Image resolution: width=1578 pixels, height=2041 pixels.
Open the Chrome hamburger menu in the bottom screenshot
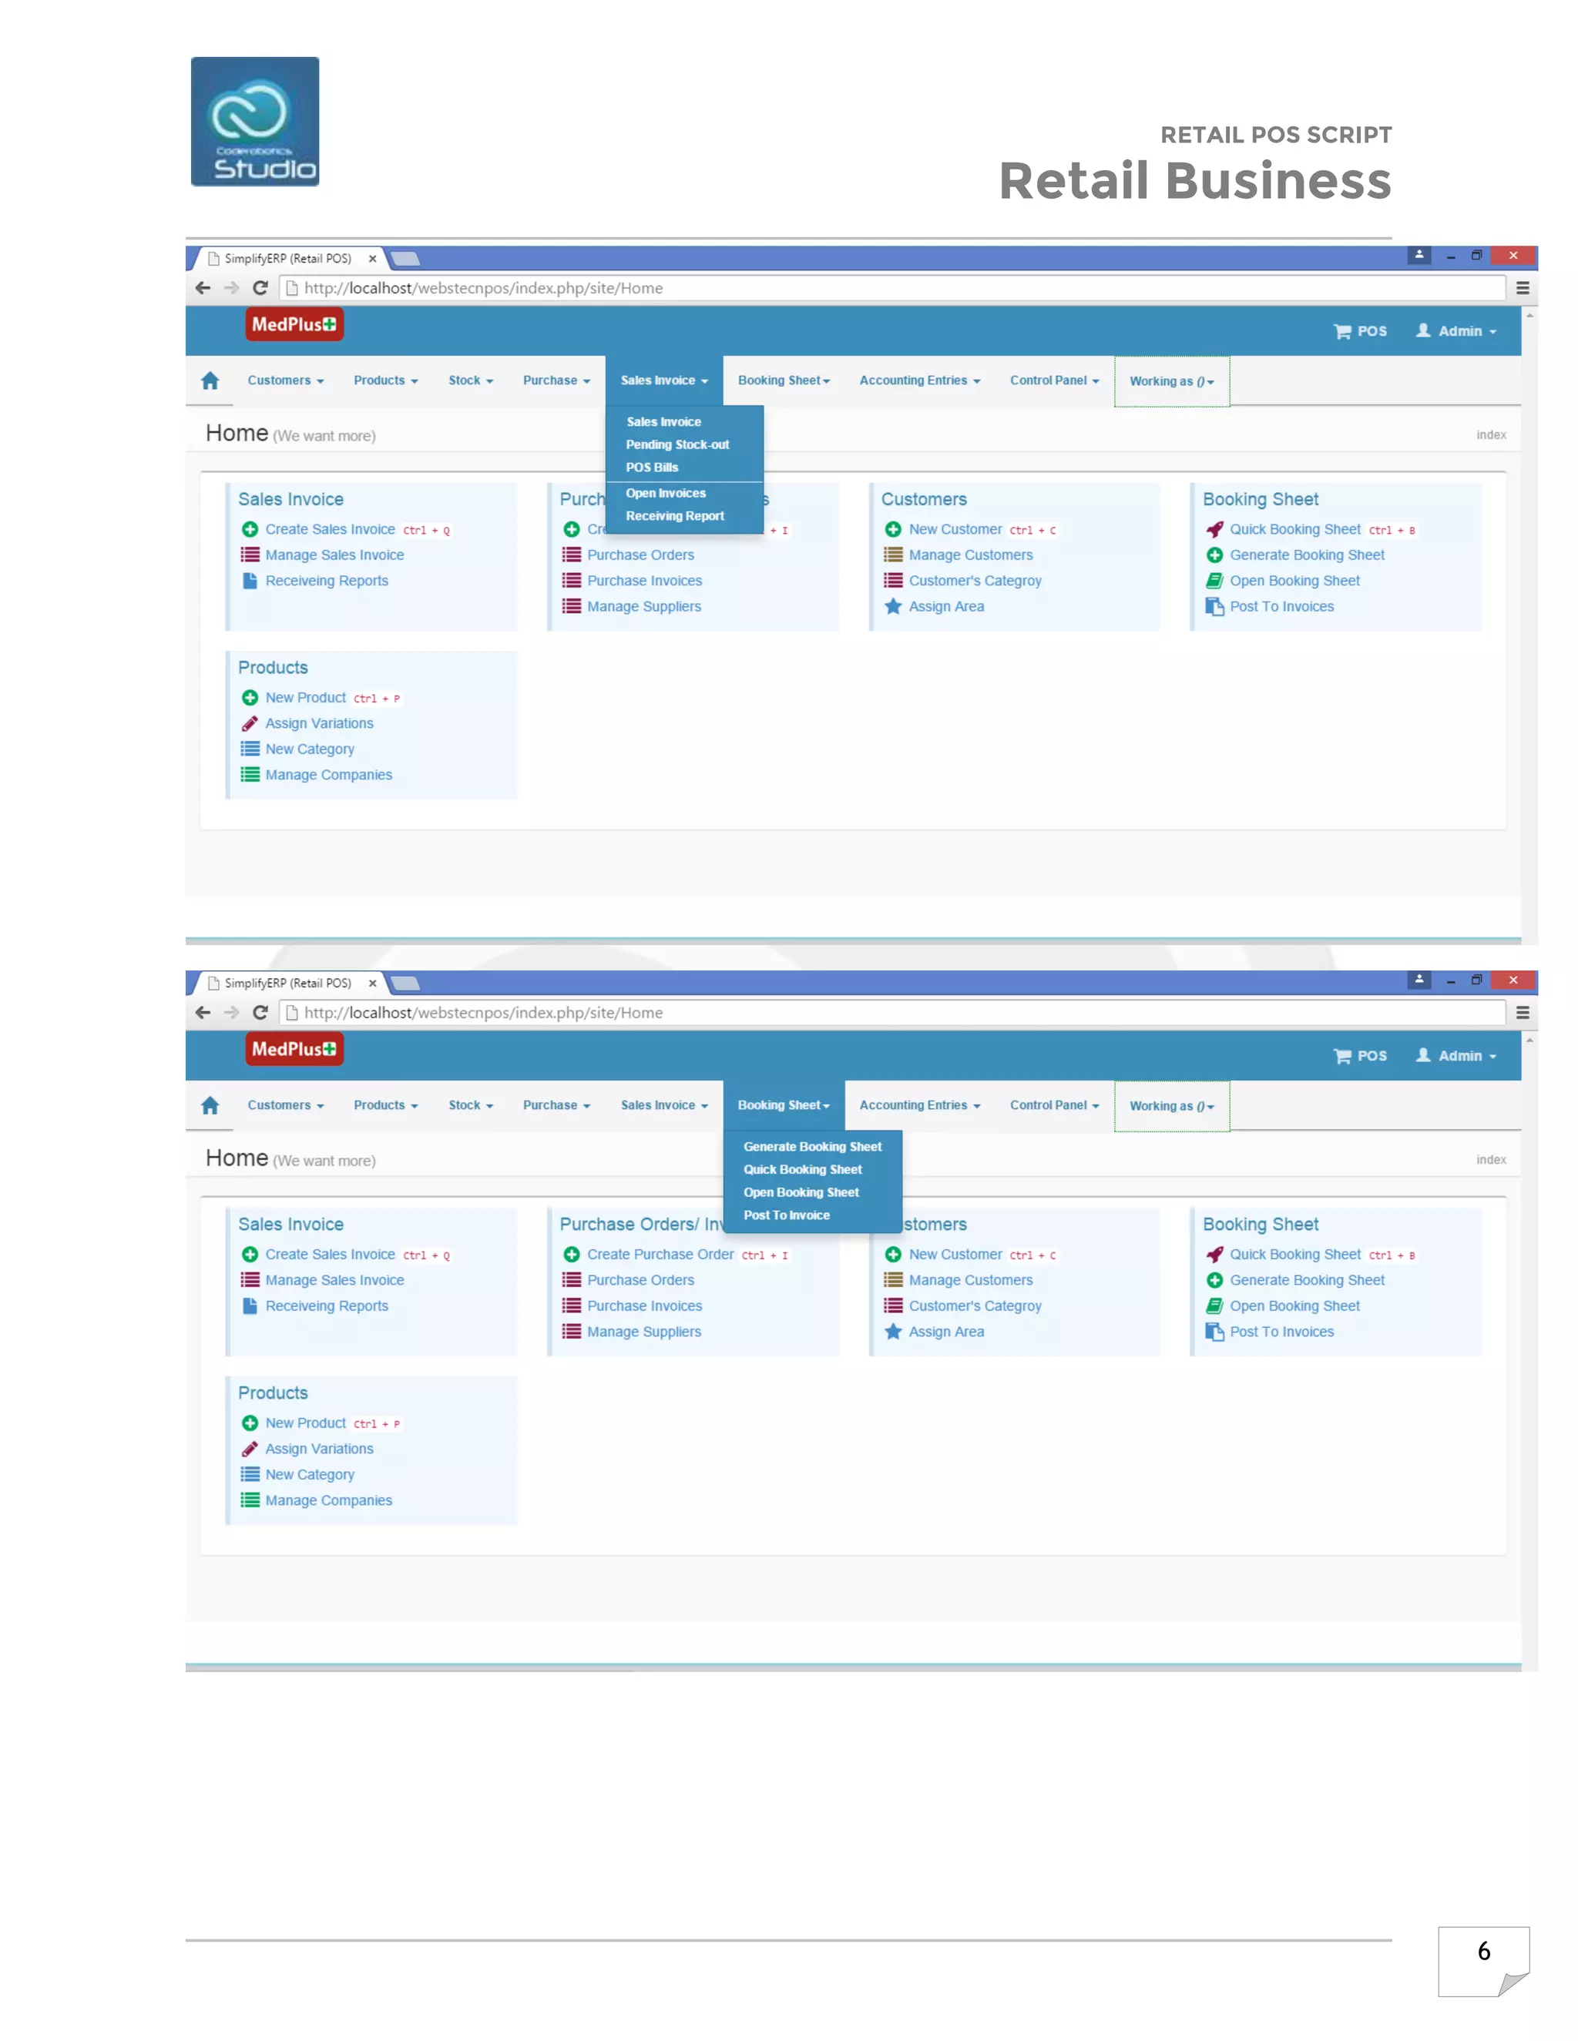point(1522,1012)
